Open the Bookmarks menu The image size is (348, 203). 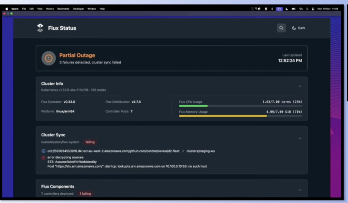click(x=63, y=8)
